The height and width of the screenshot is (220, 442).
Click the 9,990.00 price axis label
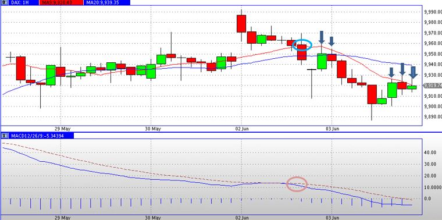pos(433,12)
